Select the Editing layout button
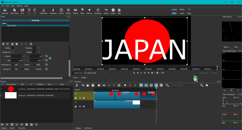Image resolution: width=242 pixels, height=130 pixels. [x=182, y=10]
